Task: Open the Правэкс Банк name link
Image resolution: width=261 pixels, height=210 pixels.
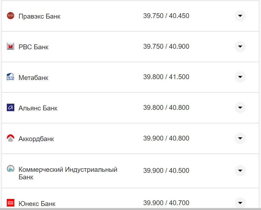Action: (39, 16)
